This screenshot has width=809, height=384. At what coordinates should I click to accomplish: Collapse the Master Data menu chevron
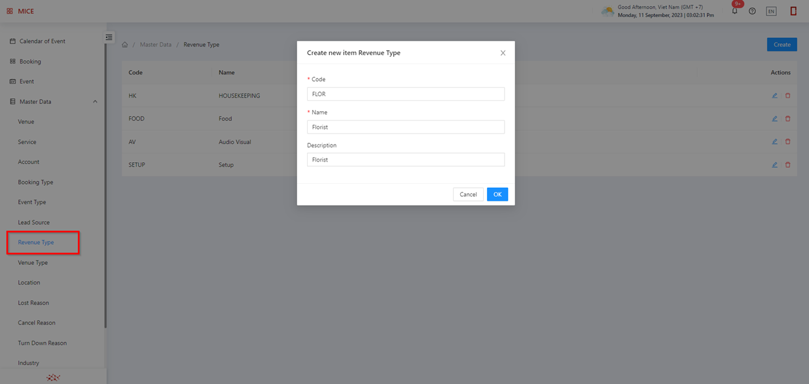[95, 102]
